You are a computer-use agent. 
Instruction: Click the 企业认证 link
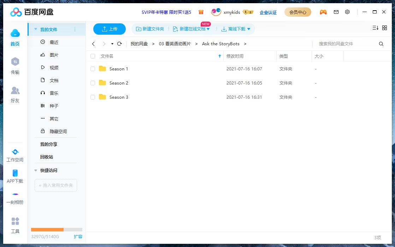[x=268, y=12]
